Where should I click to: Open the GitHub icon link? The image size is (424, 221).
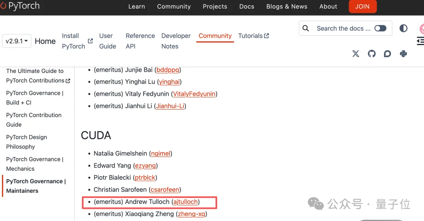371,53
